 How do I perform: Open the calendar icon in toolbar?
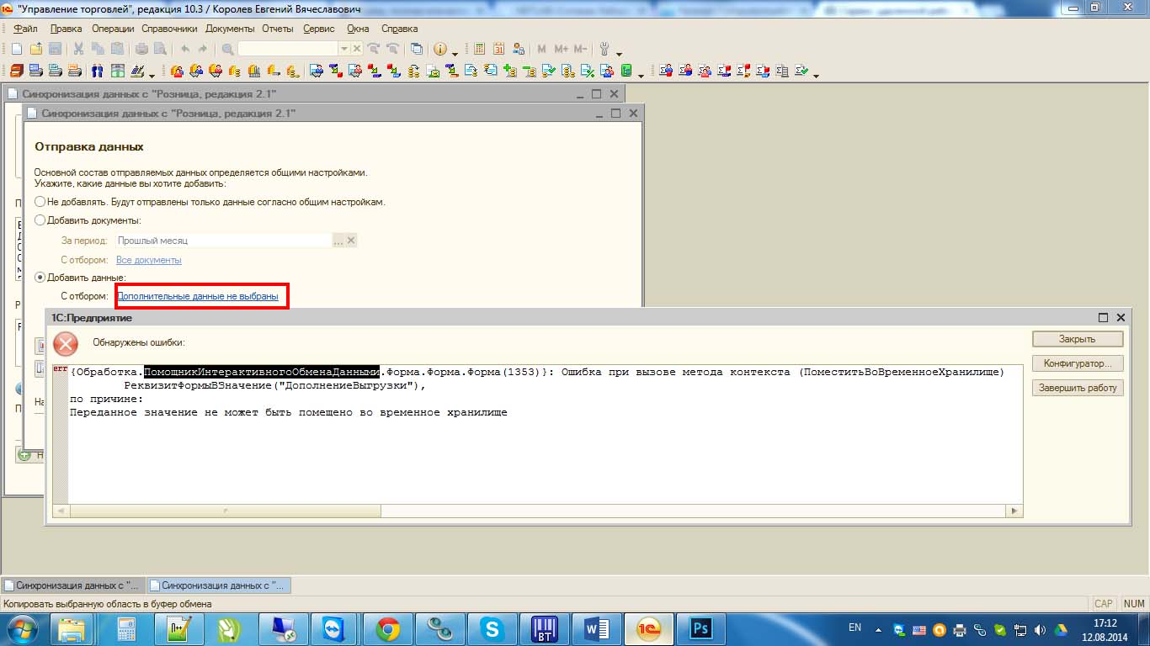(498, 50)
